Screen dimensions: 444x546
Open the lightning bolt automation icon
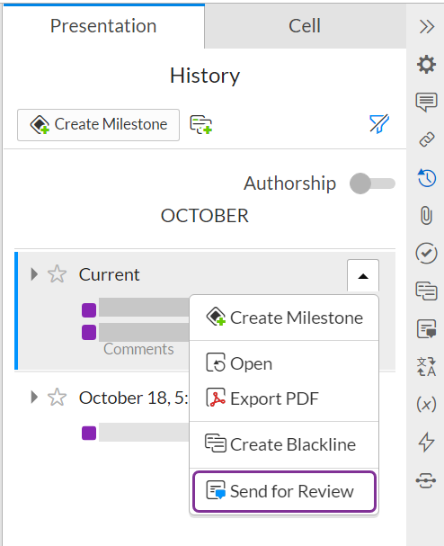tap(426, 442)
